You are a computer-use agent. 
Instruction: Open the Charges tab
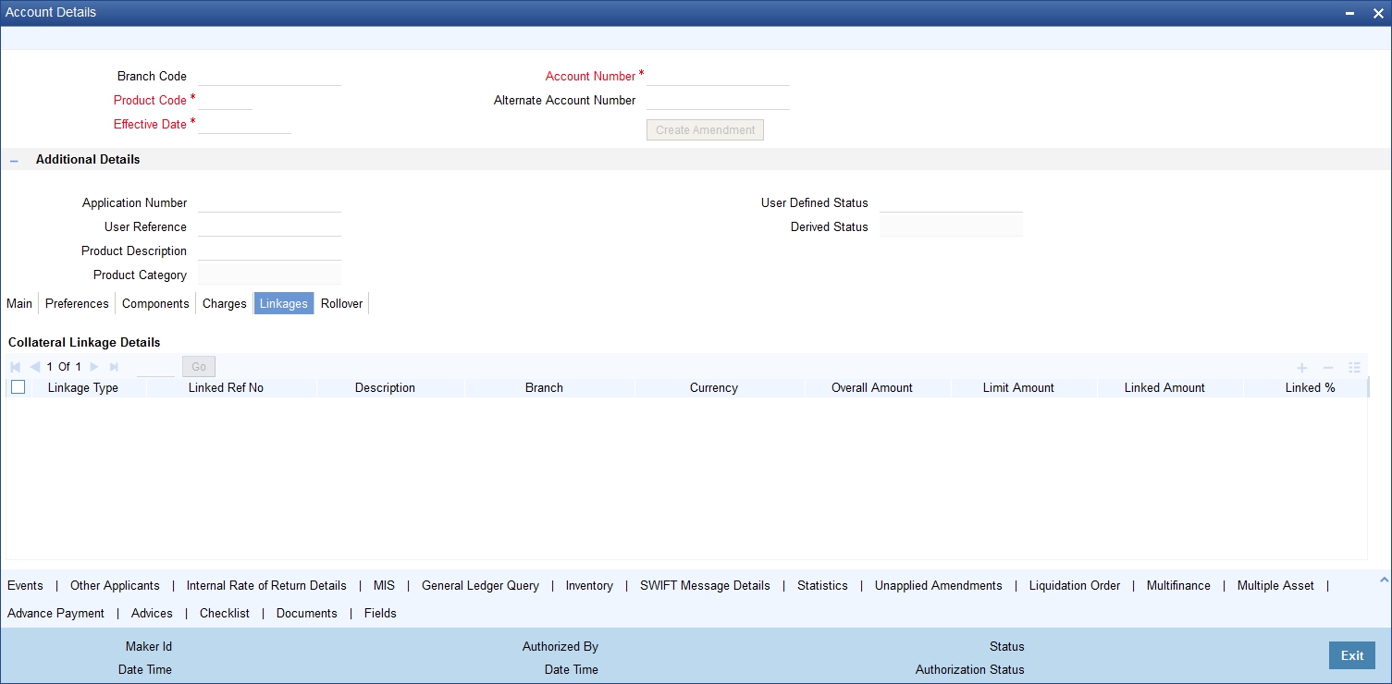(x=225, y=303)
